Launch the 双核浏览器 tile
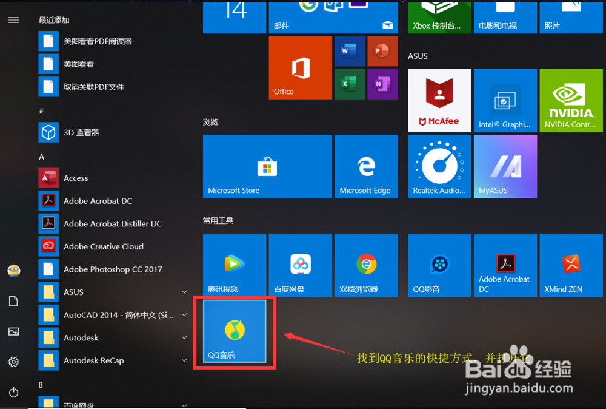 tap(366, 265)
